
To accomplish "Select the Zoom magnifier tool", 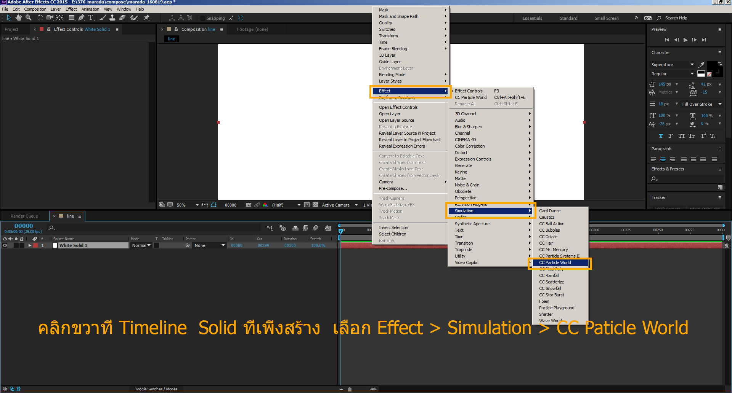I will [28, 18].
